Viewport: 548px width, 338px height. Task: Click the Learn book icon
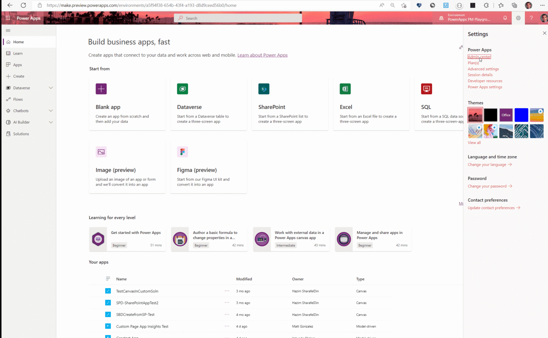click(x=8, y=53)
